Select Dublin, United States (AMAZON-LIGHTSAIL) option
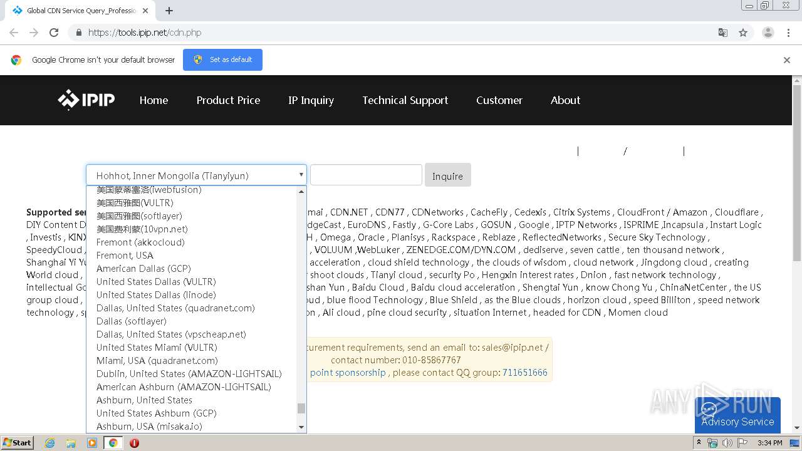The width and height of the screenshot is (802, 451). [x=192, y=374]
